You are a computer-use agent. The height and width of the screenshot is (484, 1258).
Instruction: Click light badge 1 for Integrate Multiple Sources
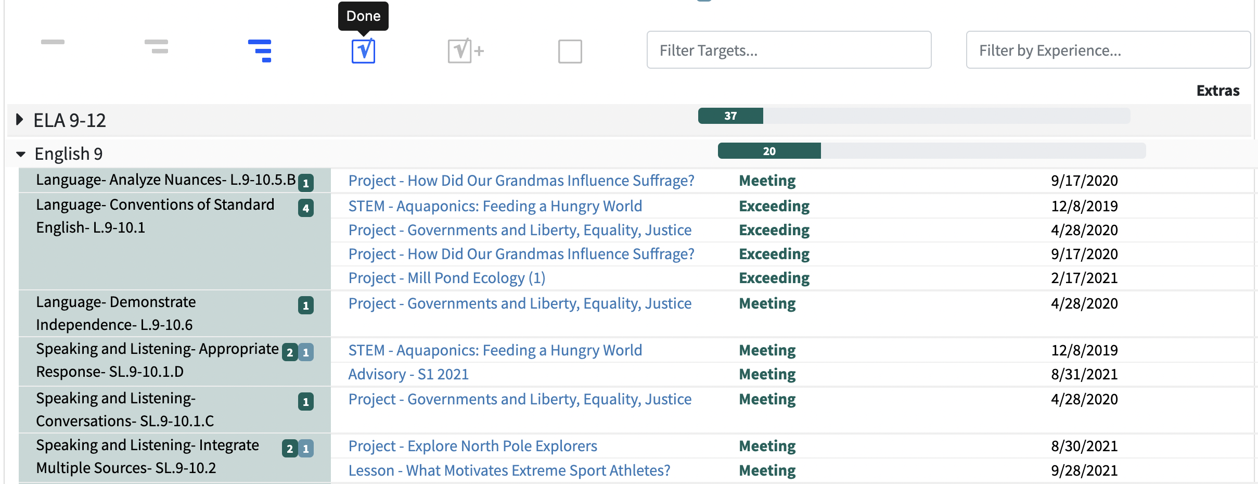306,449
